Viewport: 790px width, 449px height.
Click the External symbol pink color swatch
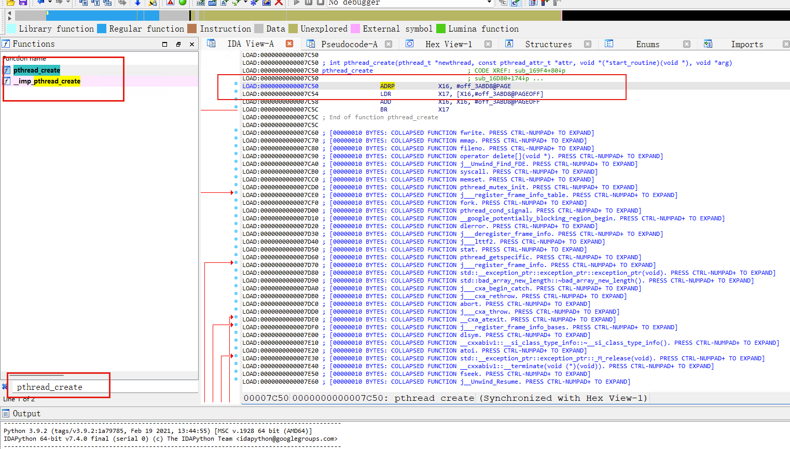click(x=355, y=29)
